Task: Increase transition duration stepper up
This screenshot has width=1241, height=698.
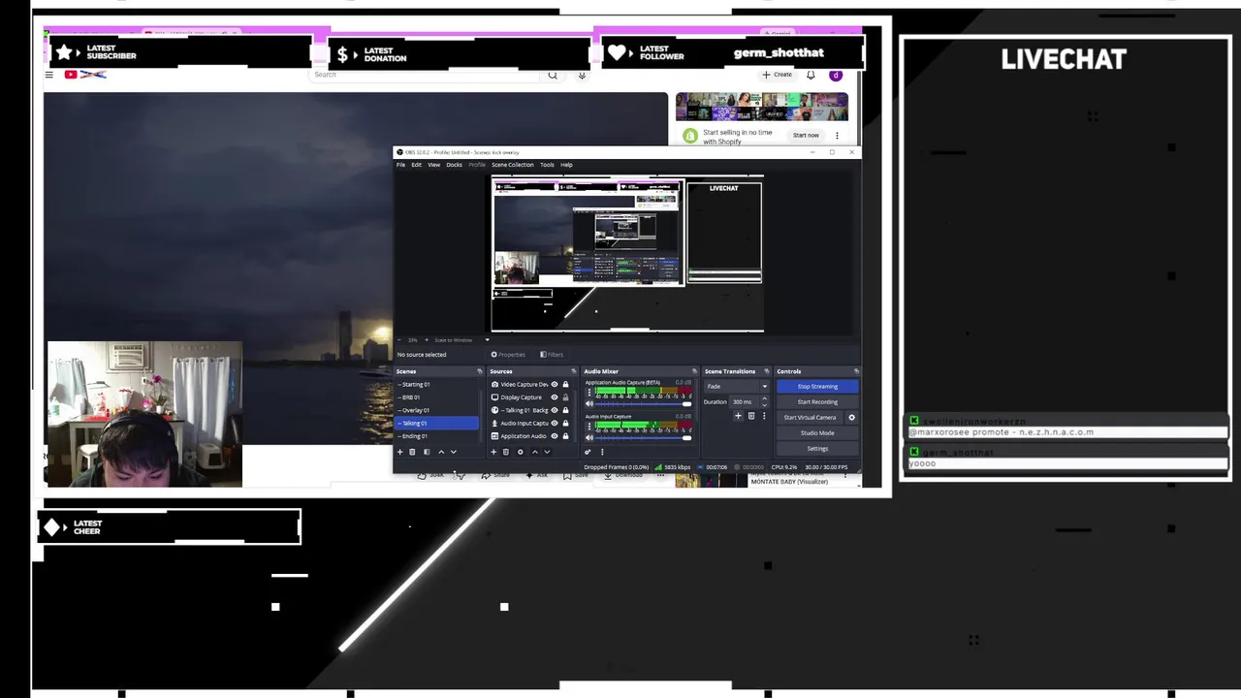Action: coord(764,398)
